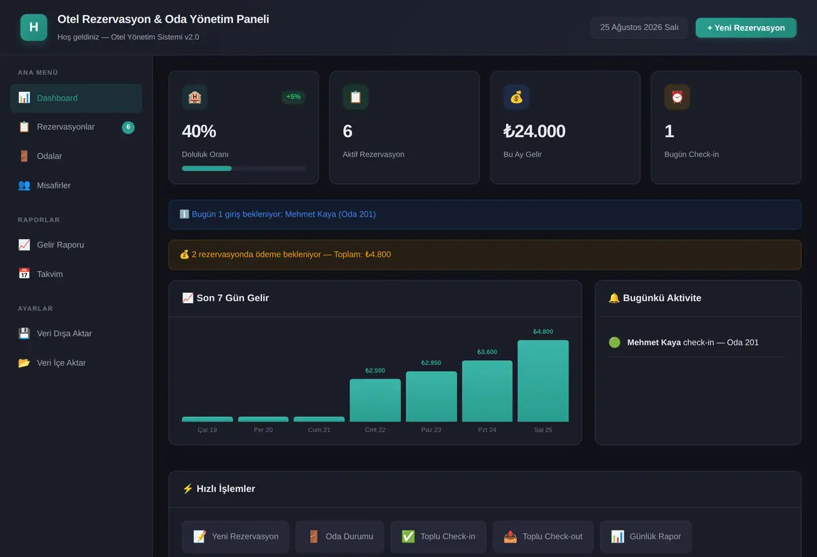This screenshot has width=817, height=557.
Task: Open the Günlük Rapor quick action
Action: (646, 537)
